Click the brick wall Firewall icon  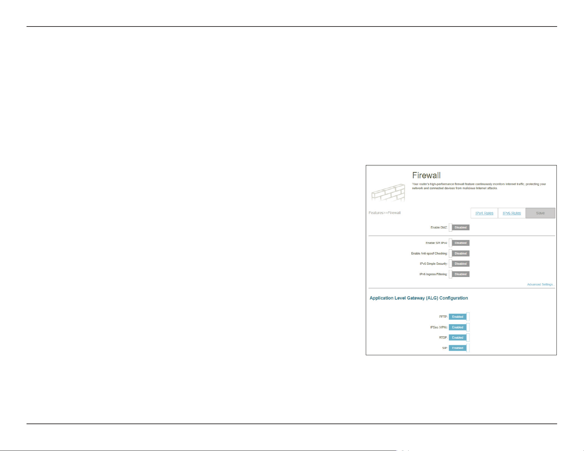[x=388, y=193]
